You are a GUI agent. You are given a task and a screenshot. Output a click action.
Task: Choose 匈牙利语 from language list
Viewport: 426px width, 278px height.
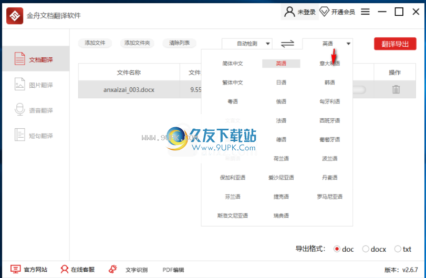(x=330, y=101)
